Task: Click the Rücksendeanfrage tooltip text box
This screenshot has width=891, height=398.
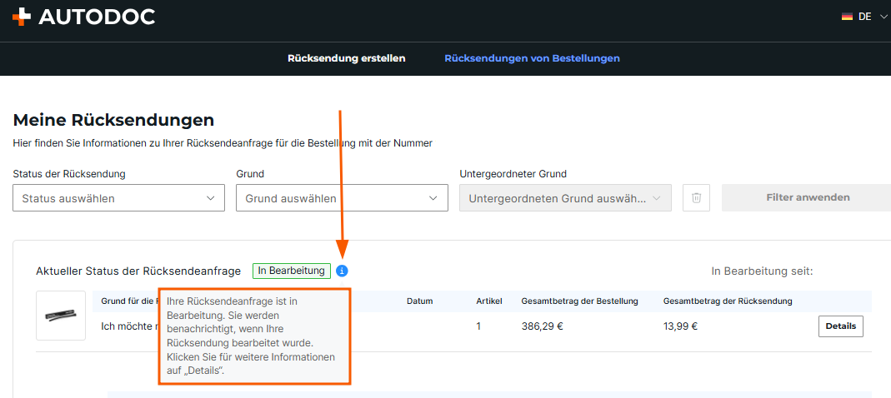Action: coord(254,336)
